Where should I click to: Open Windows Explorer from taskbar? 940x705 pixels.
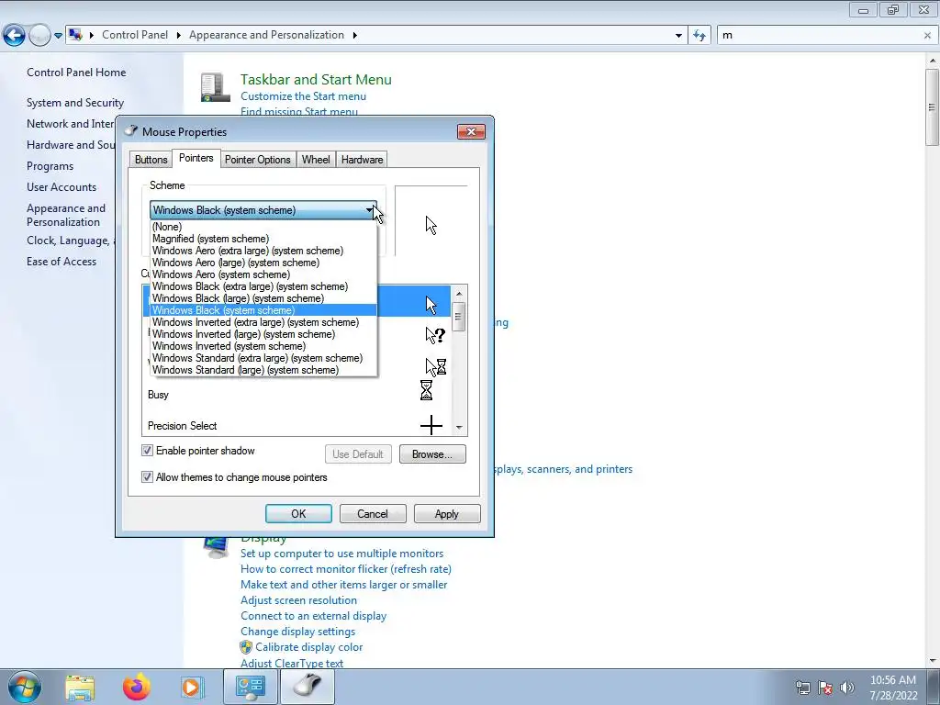pyautogui.click(x=80, y=687)
